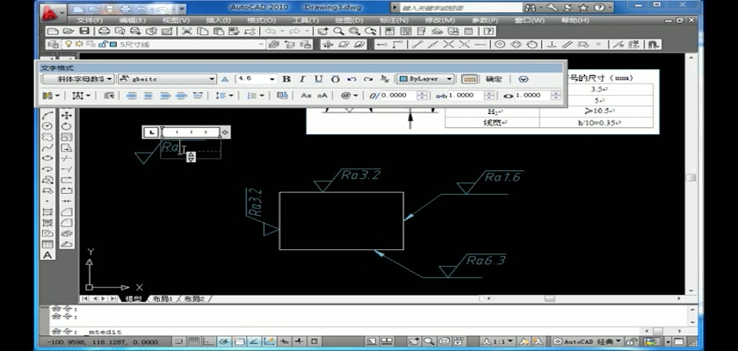Click the tracking a-b 1.0000 field
The width and height of the screenshot is (738, 351).
click(x=466, y=96)
